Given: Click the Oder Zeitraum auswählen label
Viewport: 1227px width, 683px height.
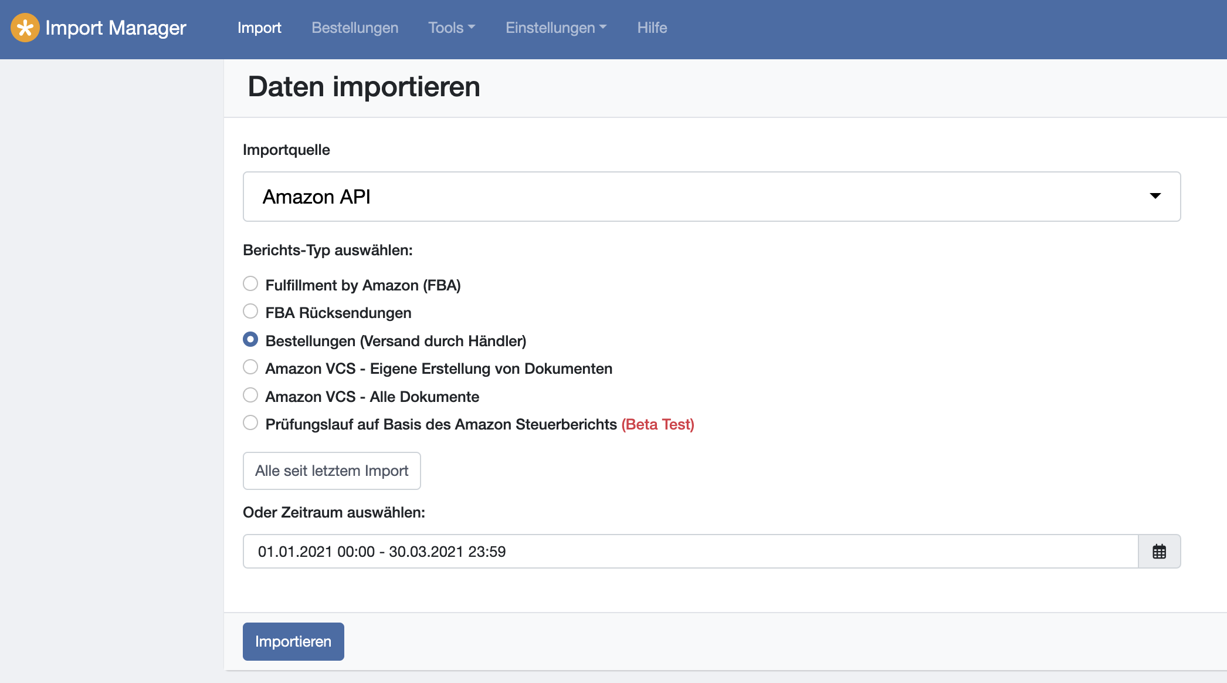Looking at the screenshot, I should point(334,512).
